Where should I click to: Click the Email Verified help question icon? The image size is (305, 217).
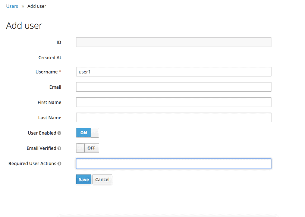(59, 148)
